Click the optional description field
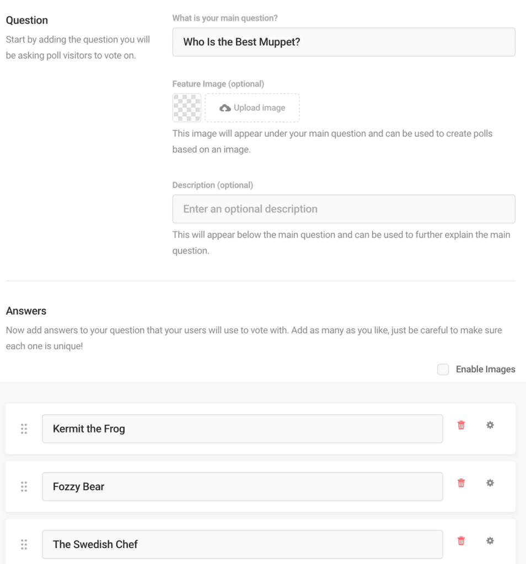This screenshot has height=564, width=526. coord(343,209)
